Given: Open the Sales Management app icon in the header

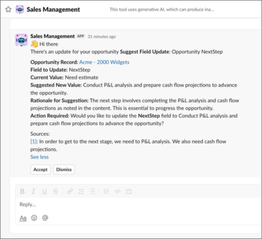Looking at the screenshot, I should point(20,9).
